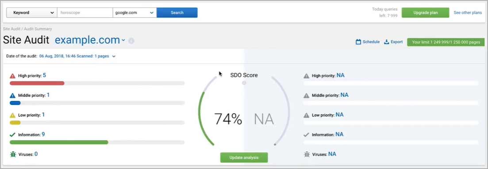Click the horoscope keyword input field

pos(85,13)
